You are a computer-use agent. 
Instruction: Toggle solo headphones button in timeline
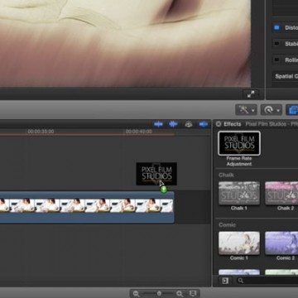[x=189, y=124]
